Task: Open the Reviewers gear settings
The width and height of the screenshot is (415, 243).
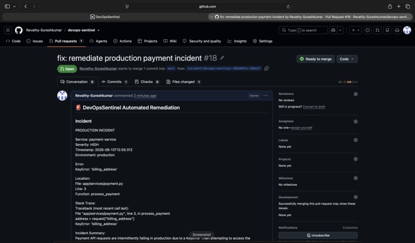Action: pos(355,94)
